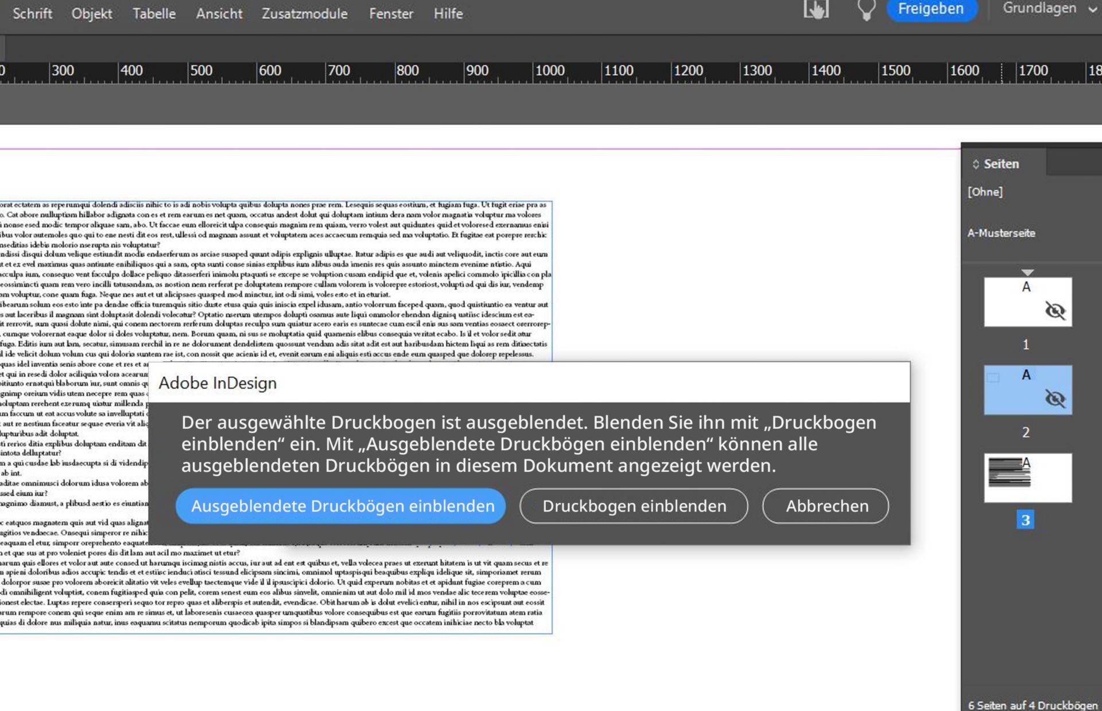The height and width of the screenshot is (711, 1102).
Task: Collapse the Seiten panel via double-arrow icon
Action: tap(975, 165)
